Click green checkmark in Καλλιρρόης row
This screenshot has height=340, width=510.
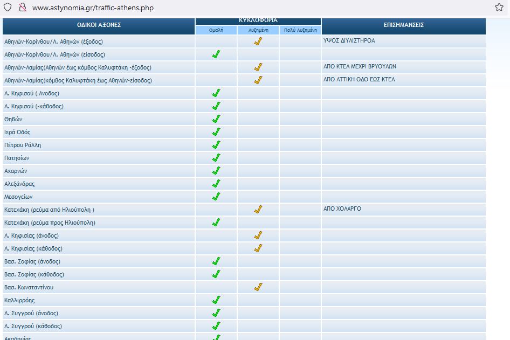click(216, 300)
